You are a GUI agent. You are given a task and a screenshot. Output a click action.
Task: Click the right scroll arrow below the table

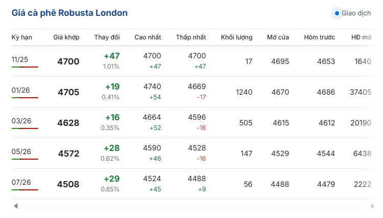pyautogui.click(x=372, y=206)
